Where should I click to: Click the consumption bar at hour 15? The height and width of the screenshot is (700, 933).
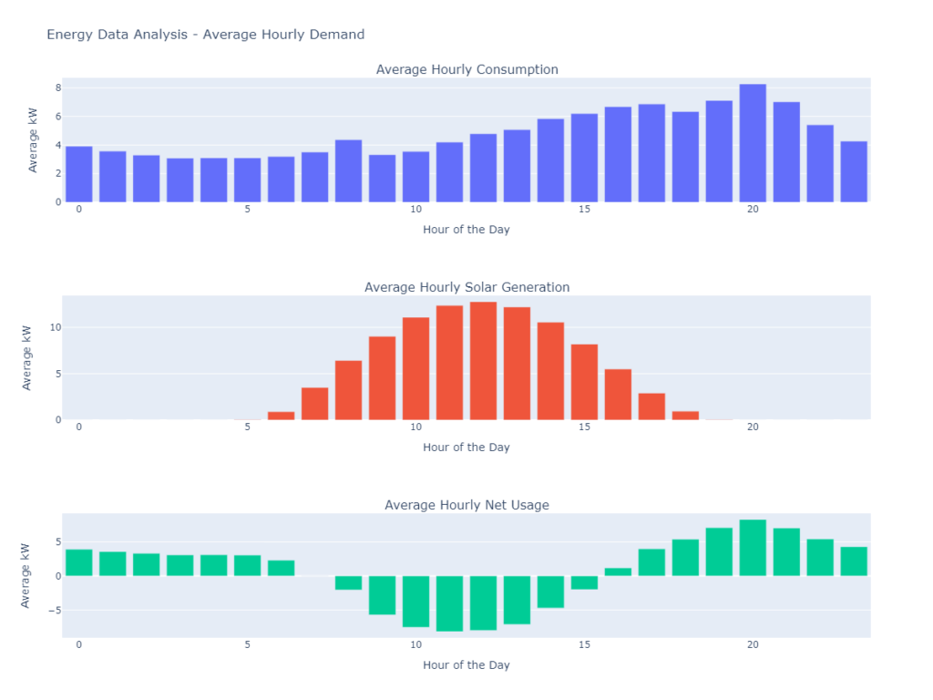point(584,158)
